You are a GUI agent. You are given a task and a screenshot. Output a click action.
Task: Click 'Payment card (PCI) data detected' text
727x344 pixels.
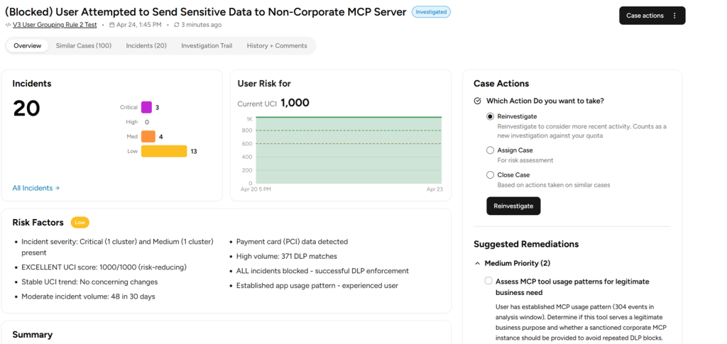click(292, 242)
